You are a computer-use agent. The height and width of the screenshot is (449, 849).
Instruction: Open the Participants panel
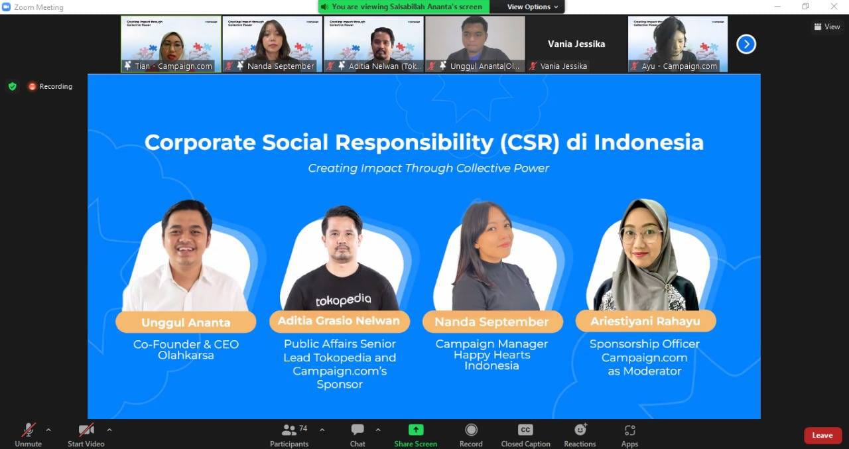pos(289,434)
